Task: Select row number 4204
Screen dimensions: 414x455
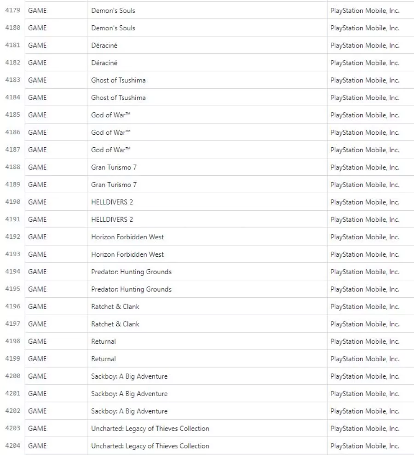Action: [13, 446]
